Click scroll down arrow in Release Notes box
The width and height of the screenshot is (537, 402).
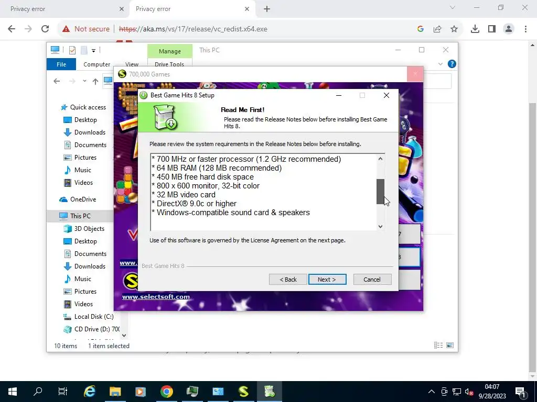pos(380,226)
